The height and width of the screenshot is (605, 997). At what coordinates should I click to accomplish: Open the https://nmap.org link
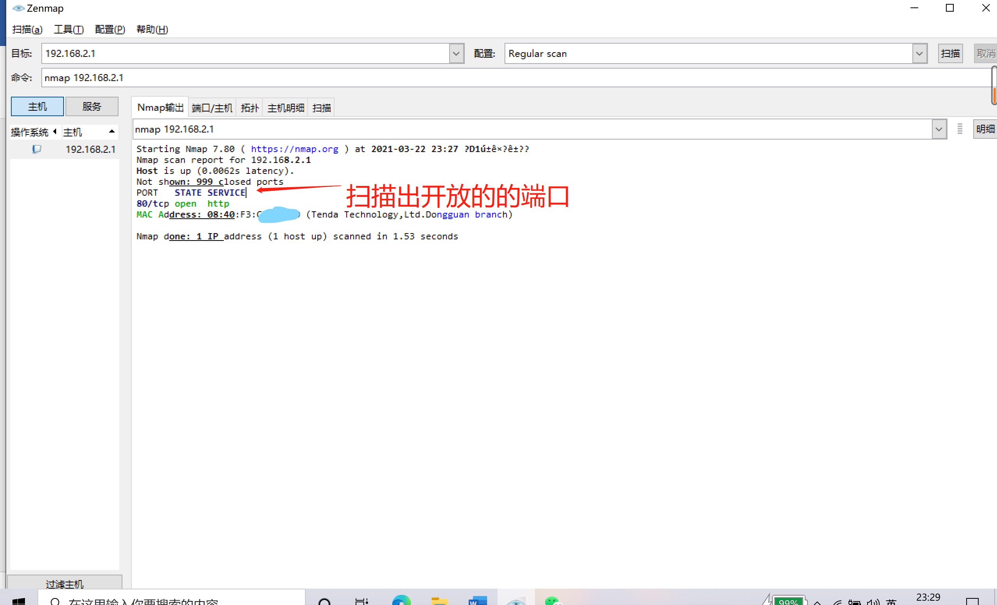click(x=294, y=149)
